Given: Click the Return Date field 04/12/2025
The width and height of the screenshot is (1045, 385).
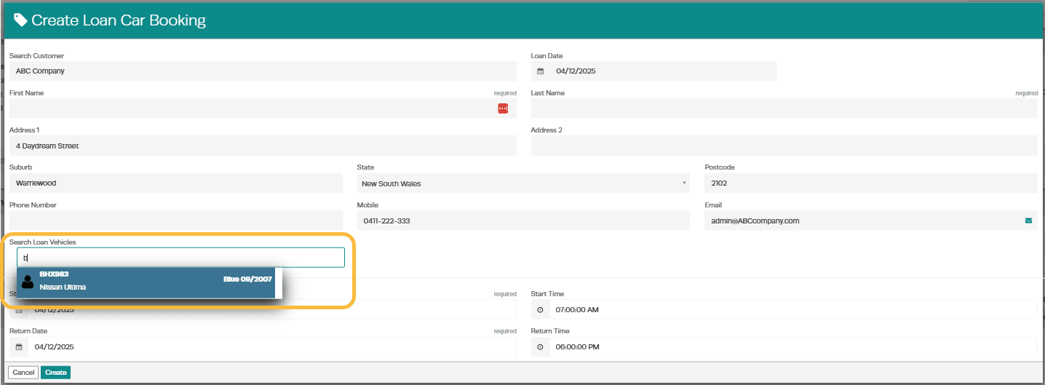Looking at the screenshot, I should [272, 347].
